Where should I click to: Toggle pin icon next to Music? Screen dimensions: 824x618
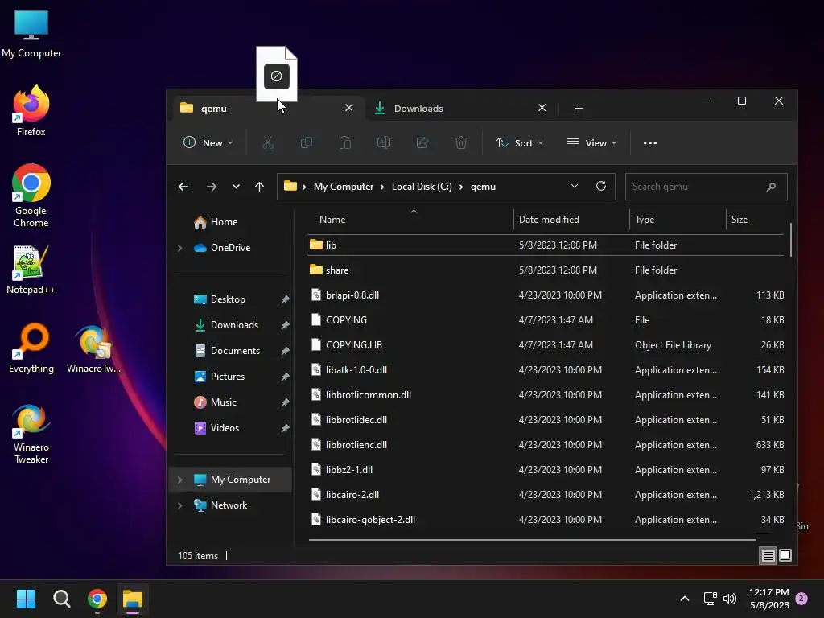click(285, 402)
